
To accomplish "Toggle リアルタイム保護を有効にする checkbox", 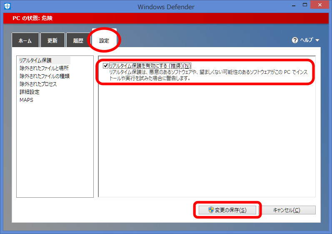I will 105,66.
